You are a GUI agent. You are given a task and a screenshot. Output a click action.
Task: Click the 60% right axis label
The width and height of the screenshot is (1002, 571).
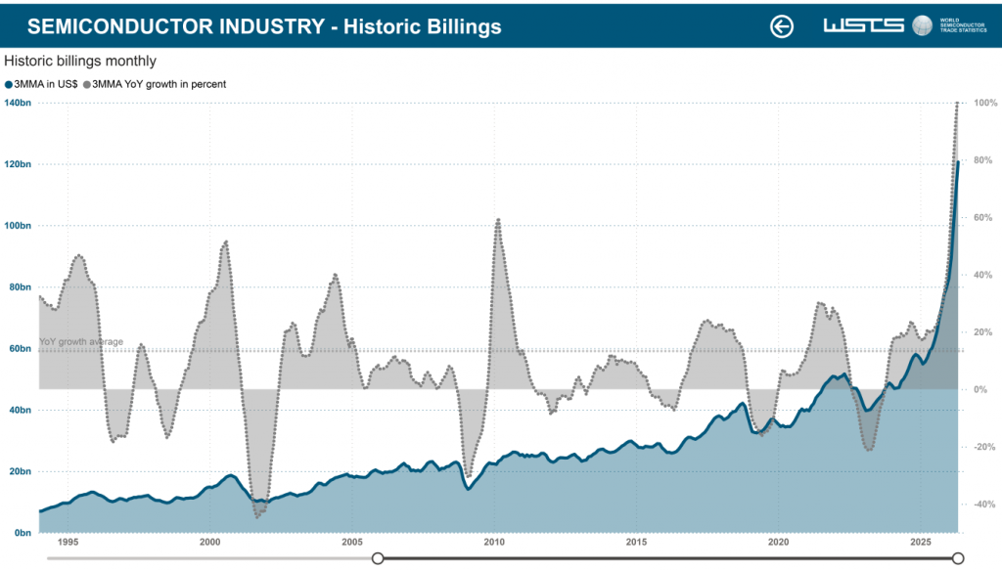[x=982, y=218]
